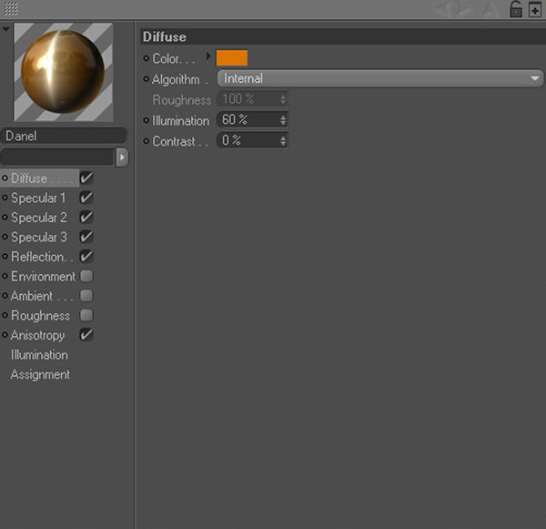The width and height of the screenshot is (546, 529).
Task: Open the Reflection channel settings
Action: pyautogui.click(x=42, y=257)
